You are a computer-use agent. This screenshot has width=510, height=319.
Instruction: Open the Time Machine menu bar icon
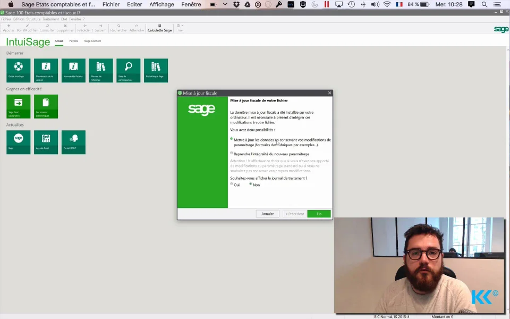coord(351,5)
